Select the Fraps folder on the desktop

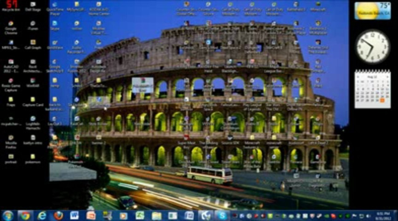pos(11,102)
